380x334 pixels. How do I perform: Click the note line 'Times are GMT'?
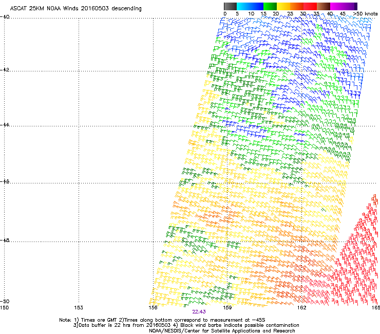[x=99, y=320]
